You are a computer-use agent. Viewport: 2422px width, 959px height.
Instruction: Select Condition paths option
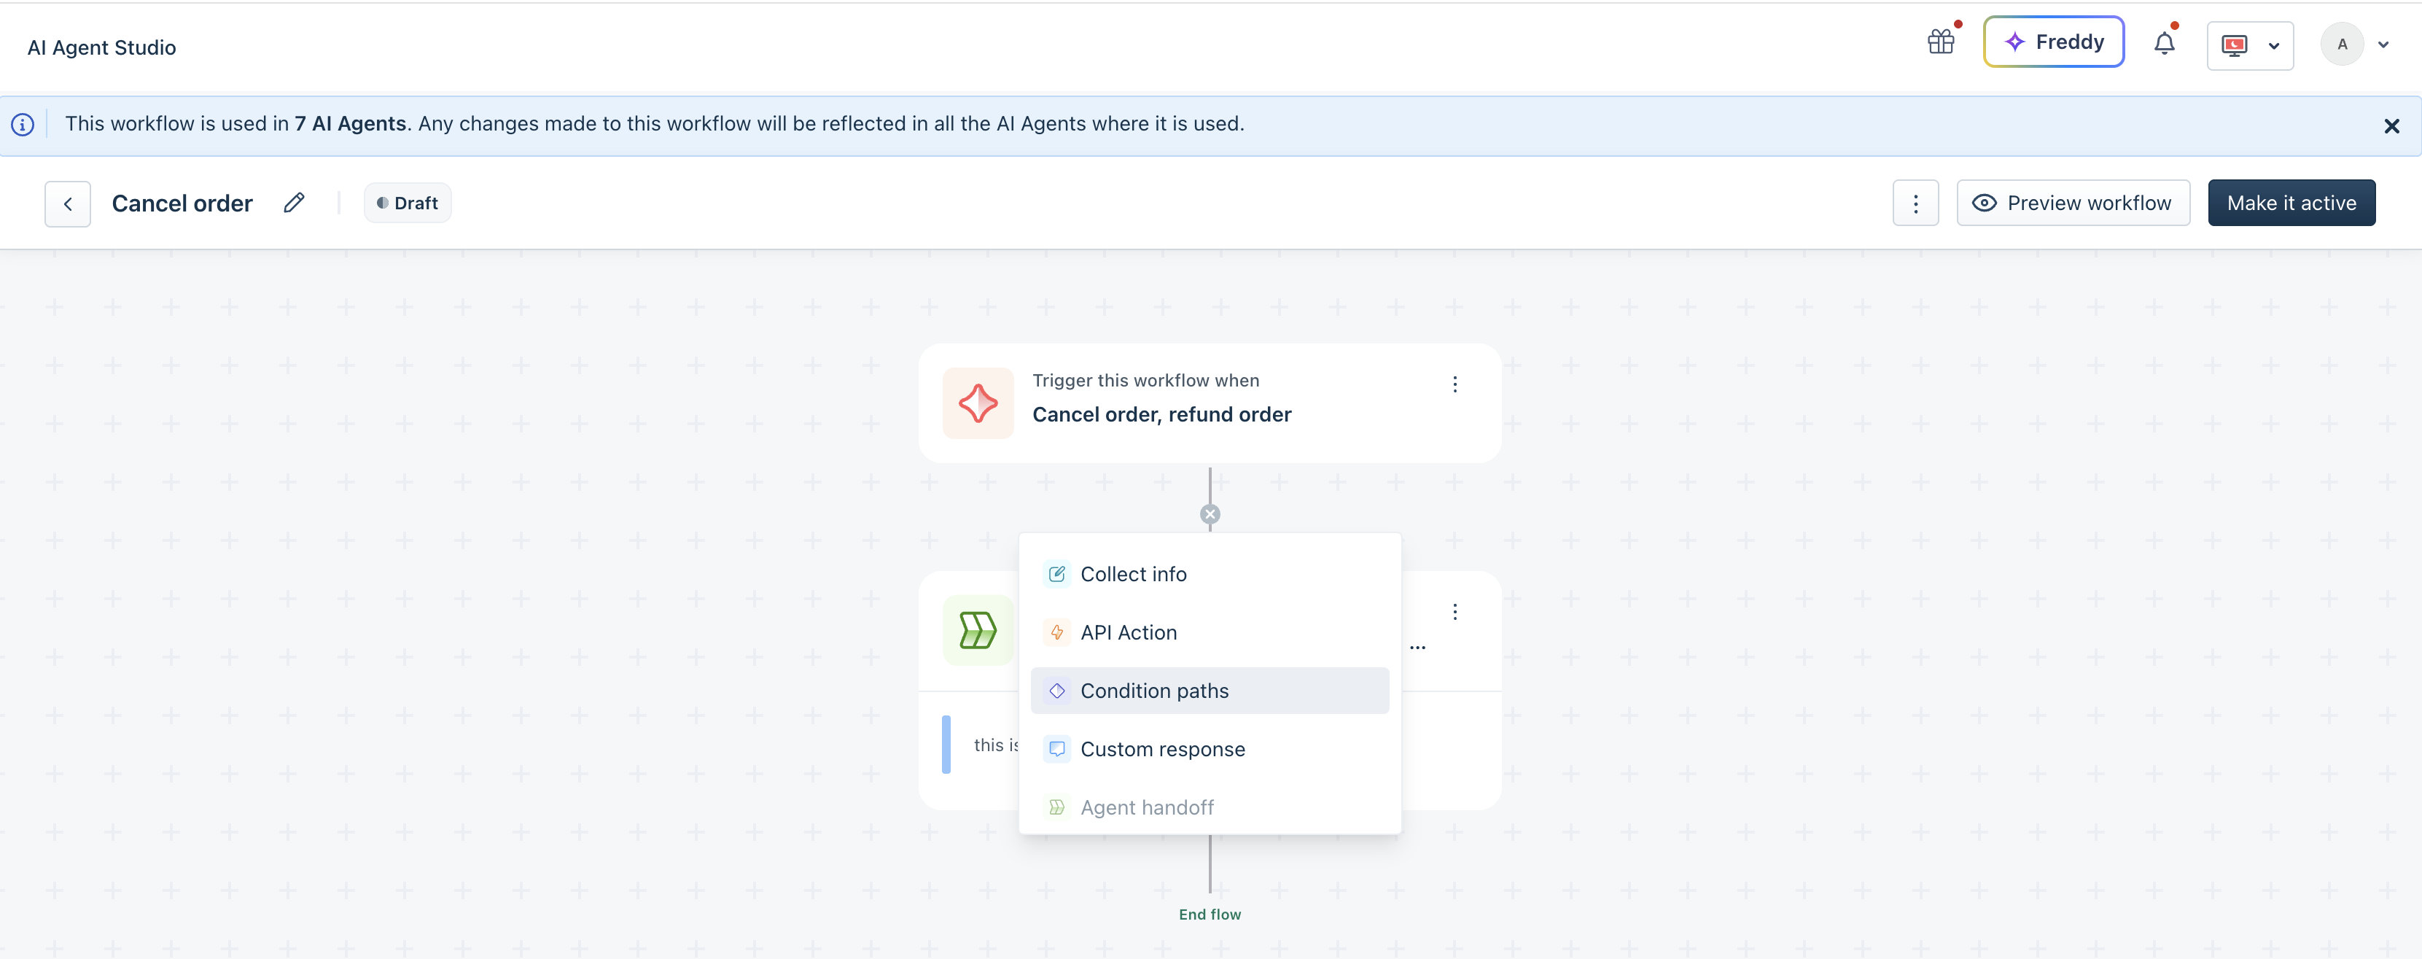tap(1153, 691)
